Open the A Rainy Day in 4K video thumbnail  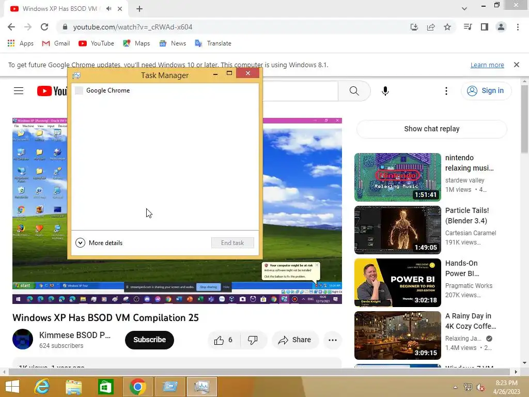tap(397, 335)
